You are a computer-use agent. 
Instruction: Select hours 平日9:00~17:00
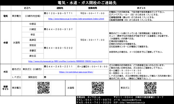tap(92, 13)
